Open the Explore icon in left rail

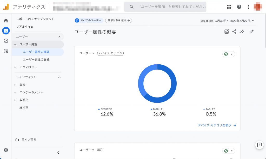click(x=6, y=41)
